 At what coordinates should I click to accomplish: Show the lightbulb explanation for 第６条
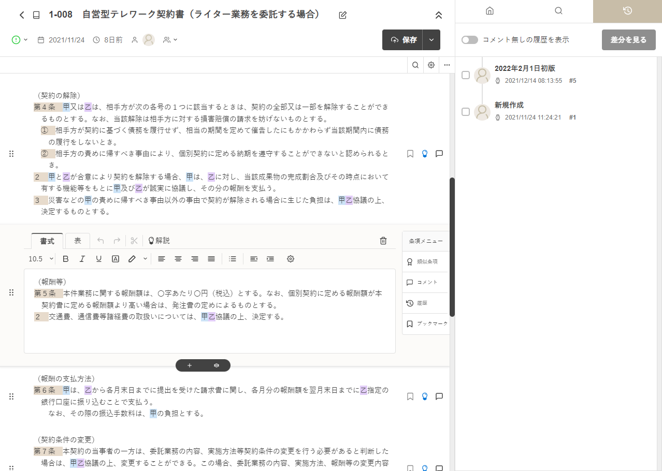point(425,396)
